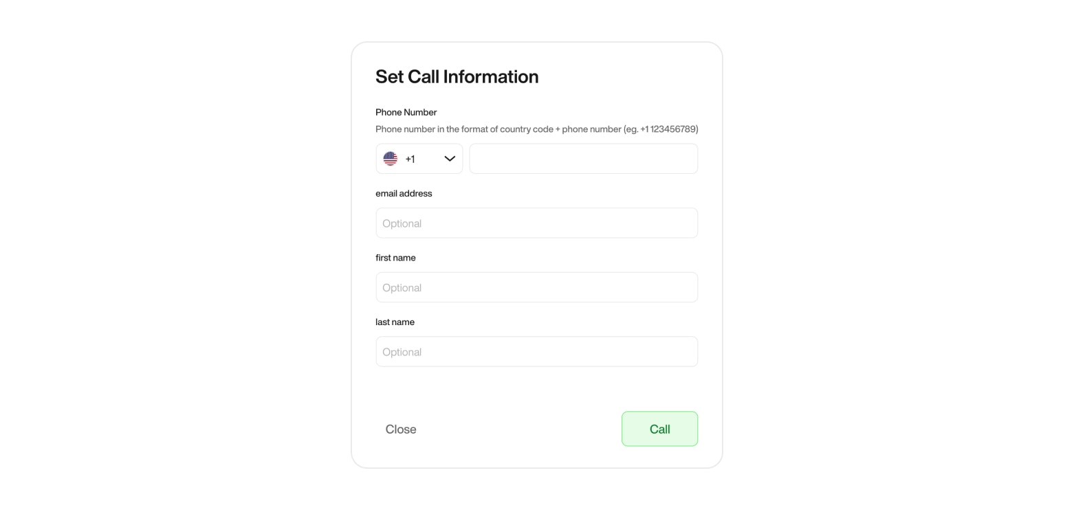
Task: Click the green Call button to start calling
Action: pyautogui.click(x=659, y=428)
